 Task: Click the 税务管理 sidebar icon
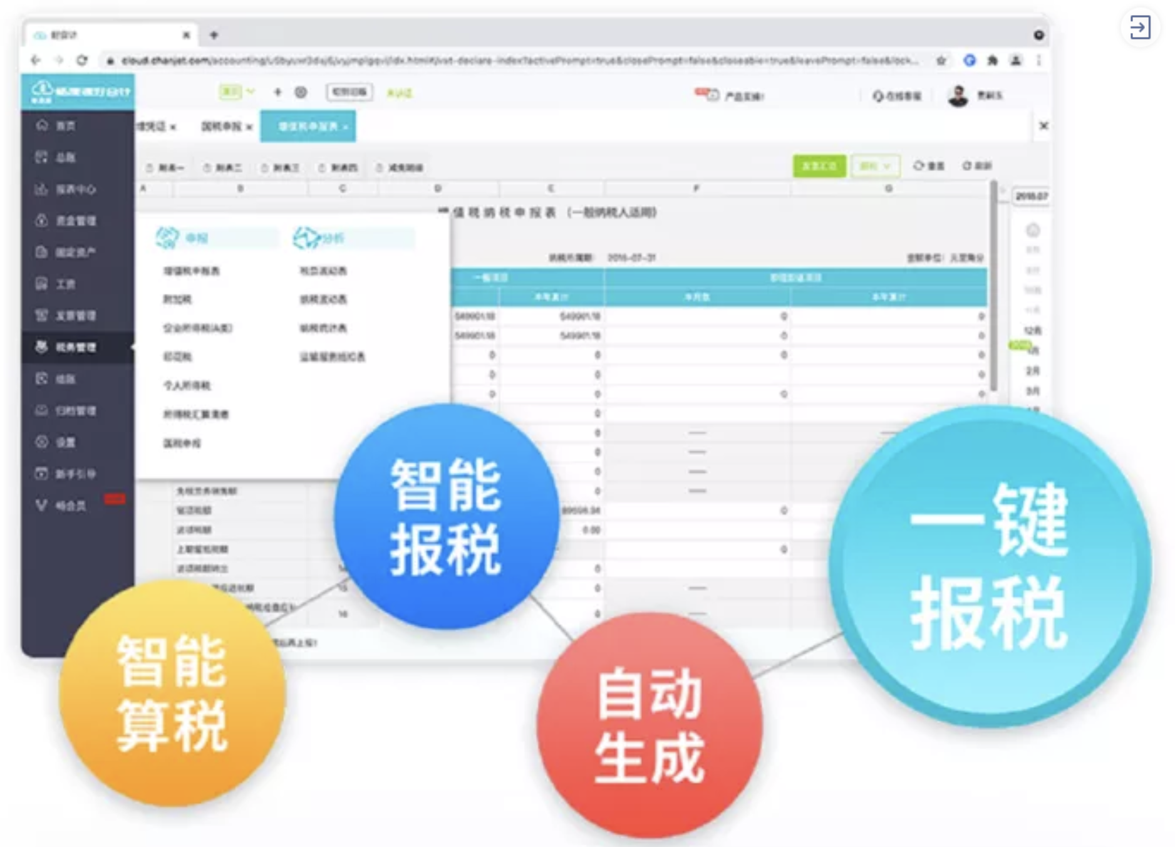[x=41, y=346]
